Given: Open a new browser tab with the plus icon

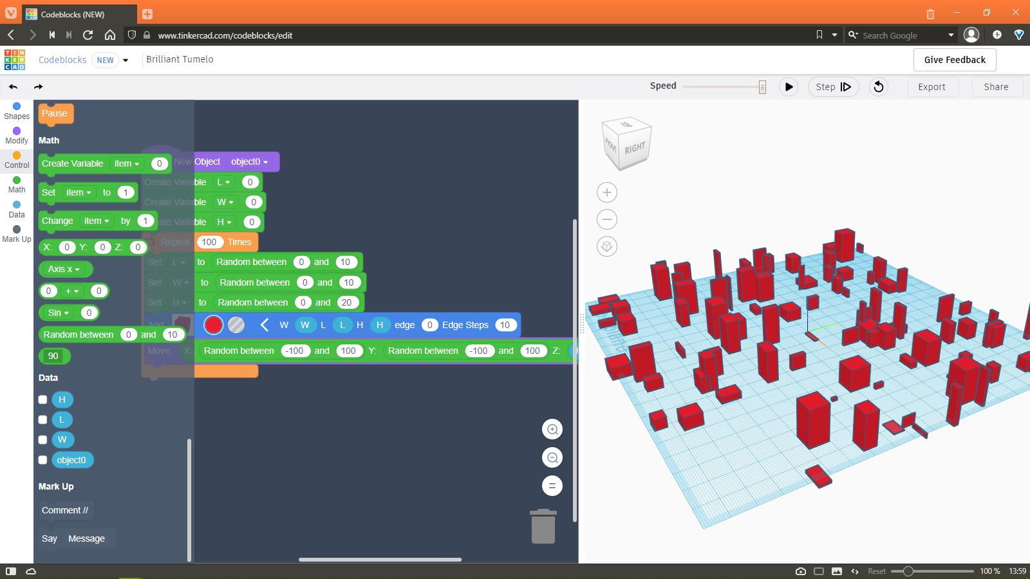Looking at the screenshot, I should pyautogui.click(x=147, y=14).
